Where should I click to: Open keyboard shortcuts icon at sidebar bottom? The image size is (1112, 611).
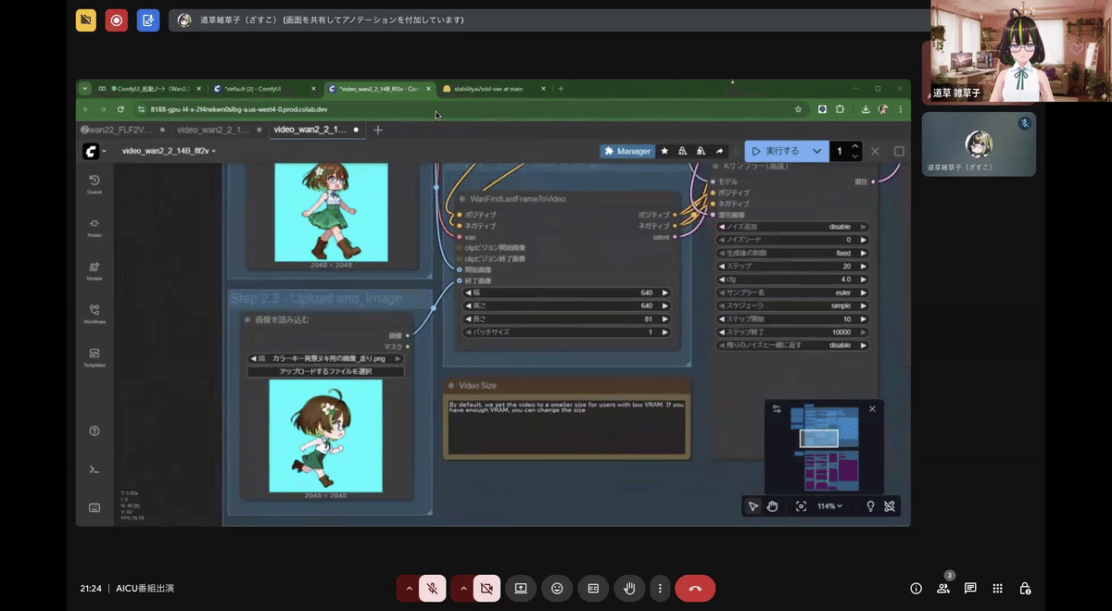tap(95, 507)
